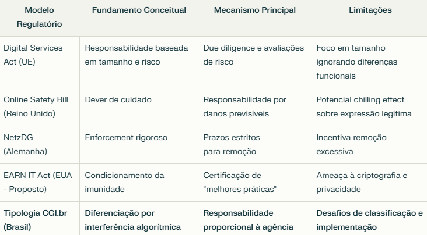427x235 pixels.
Task: Click the 'Modelo Regulatório' column header
Action: point(40,17)
